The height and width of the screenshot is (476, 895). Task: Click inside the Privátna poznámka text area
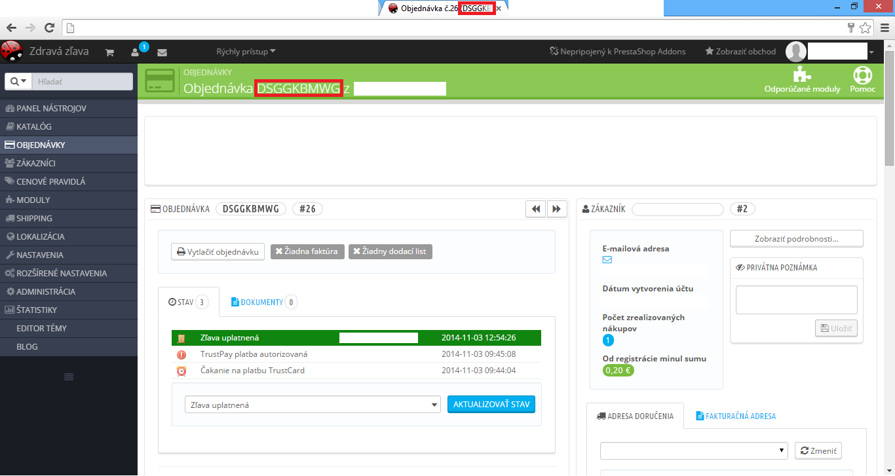click(796, 300)
